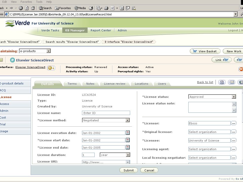Screen dimensions: 243x182
Task: Open calendar for License end date
Action: point(128,147)
